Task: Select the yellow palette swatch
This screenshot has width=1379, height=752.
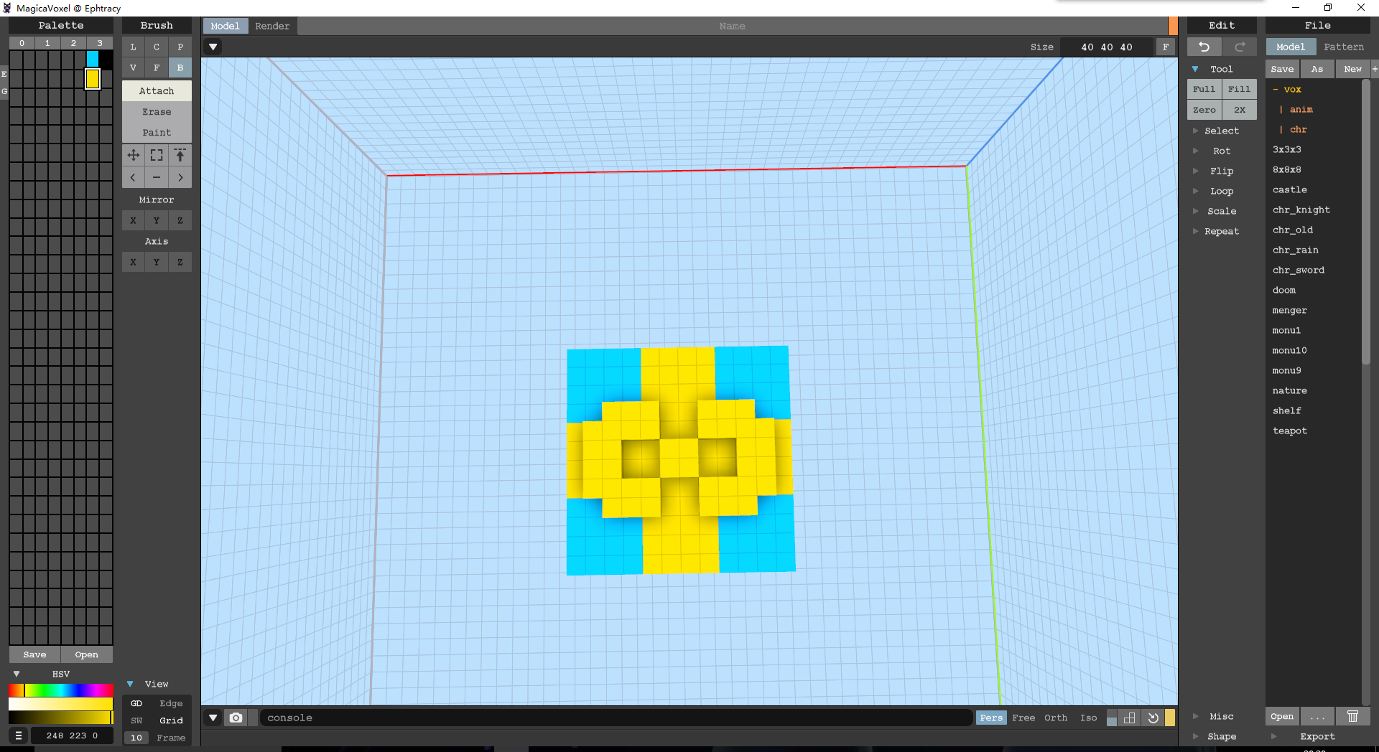Action: coord(93,78)
